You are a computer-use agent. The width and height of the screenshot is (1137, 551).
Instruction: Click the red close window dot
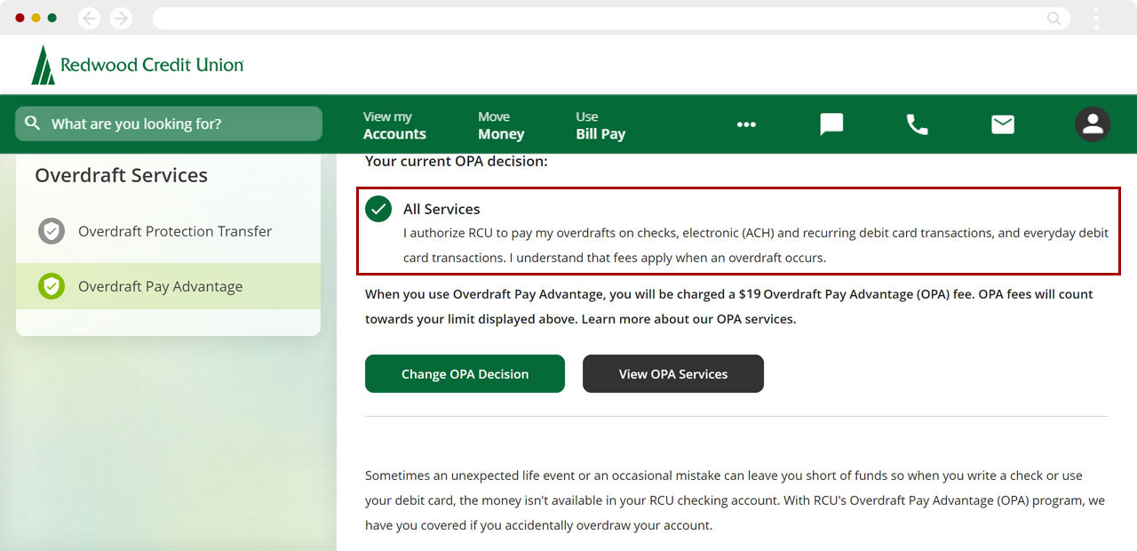tap(20, 18)
